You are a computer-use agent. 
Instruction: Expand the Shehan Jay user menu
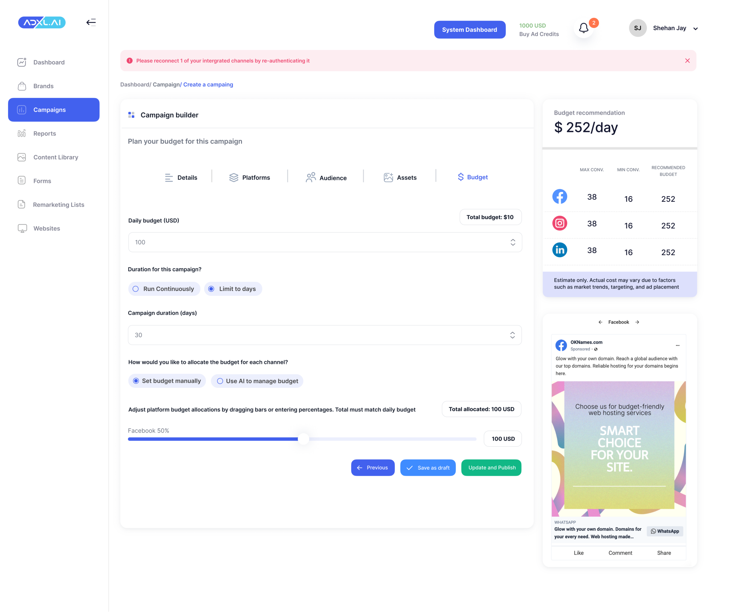pos(695,29)
